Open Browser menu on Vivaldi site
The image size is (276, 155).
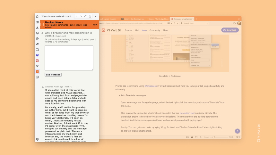pyautogui.click(x=128, y=30)
